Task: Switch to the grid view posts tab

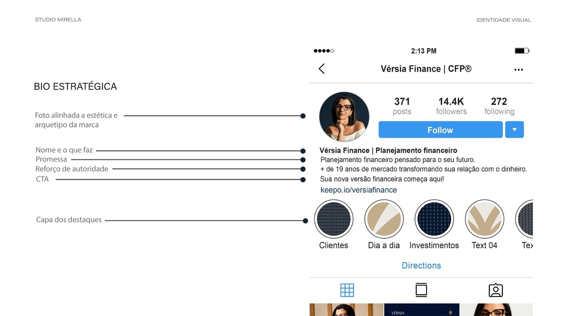Action: tap(347, 290)
